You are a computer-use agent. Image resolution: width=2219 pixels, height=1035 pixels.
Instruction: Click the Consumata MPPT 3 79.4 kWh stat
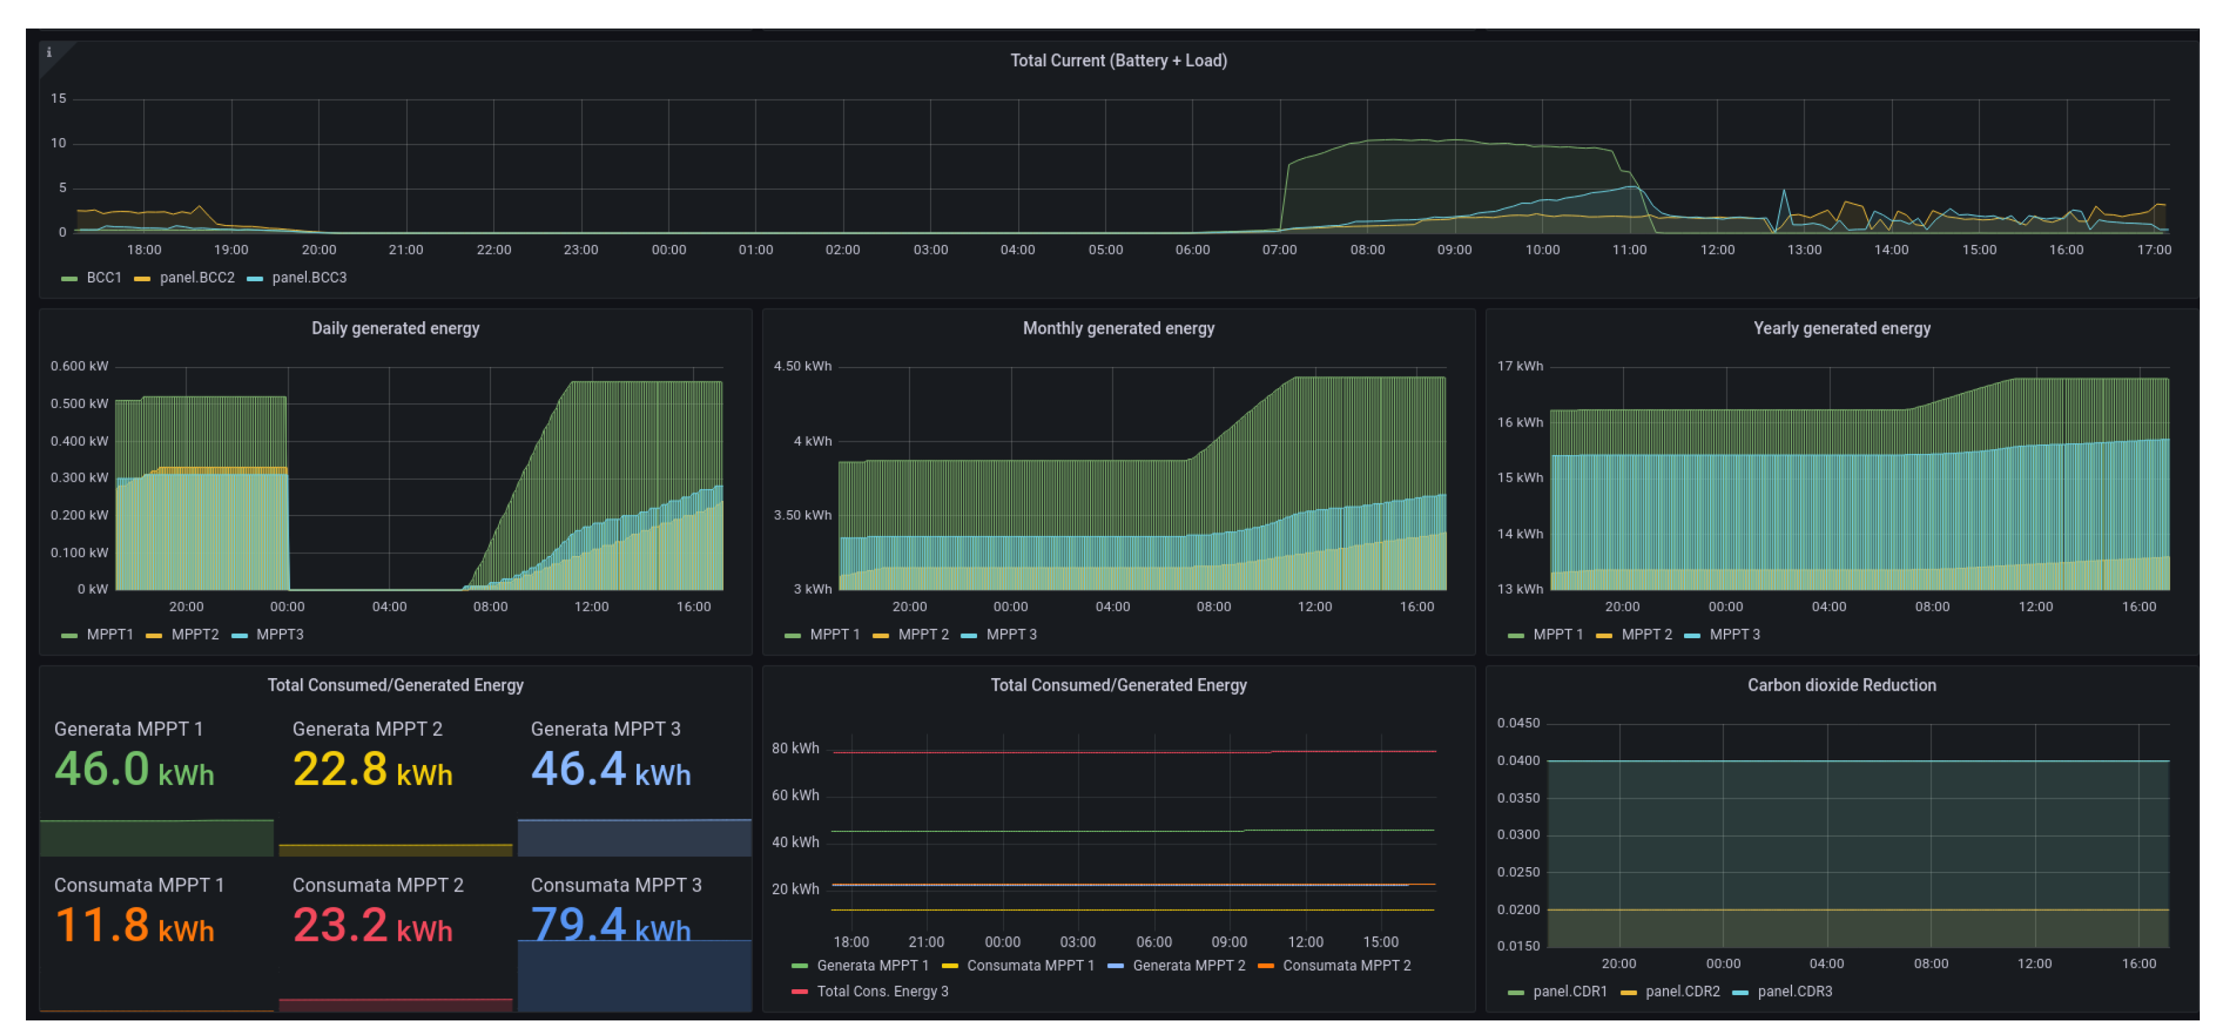tap(610, 925)
